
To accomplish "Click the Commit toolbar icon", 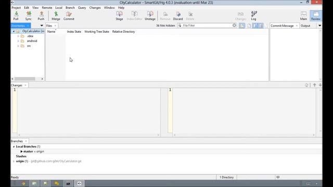I will pos(69,16).
